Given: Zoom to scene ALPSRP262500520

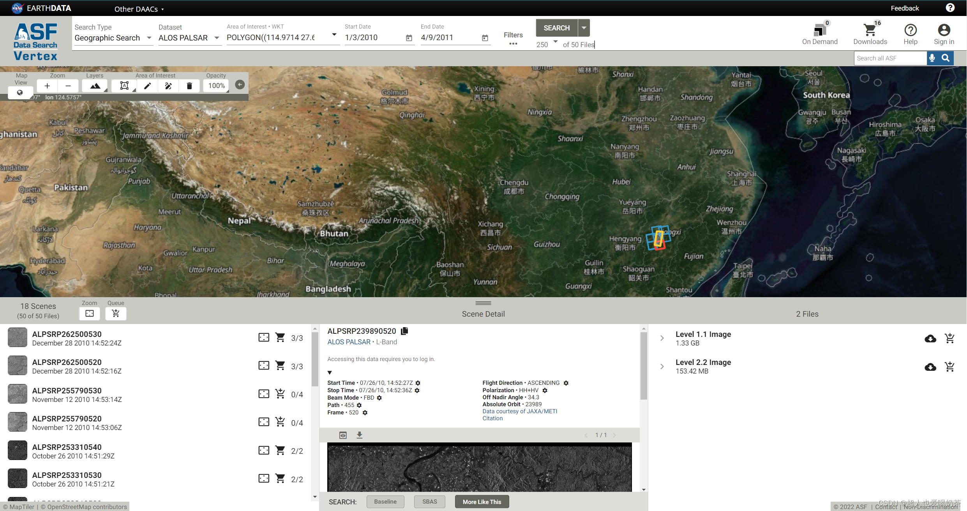Looking at the screenshot, I should pyautogui.click(x=264, y=365).
